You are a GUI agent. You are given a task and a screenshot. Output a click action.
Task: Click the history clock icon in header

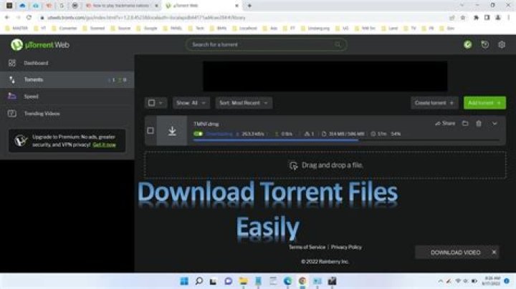click(x=484, y=44)
